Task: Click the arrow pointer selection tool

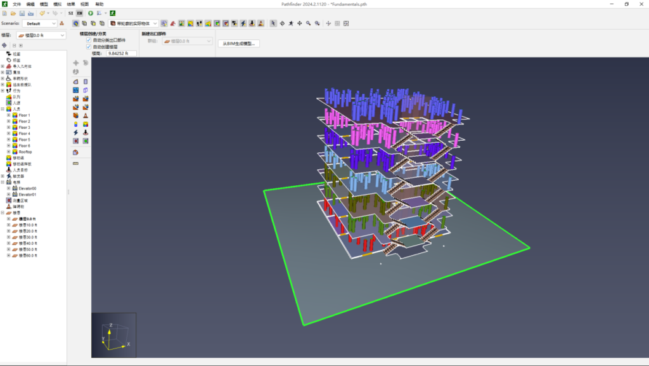Action: (x=273, y=23)
